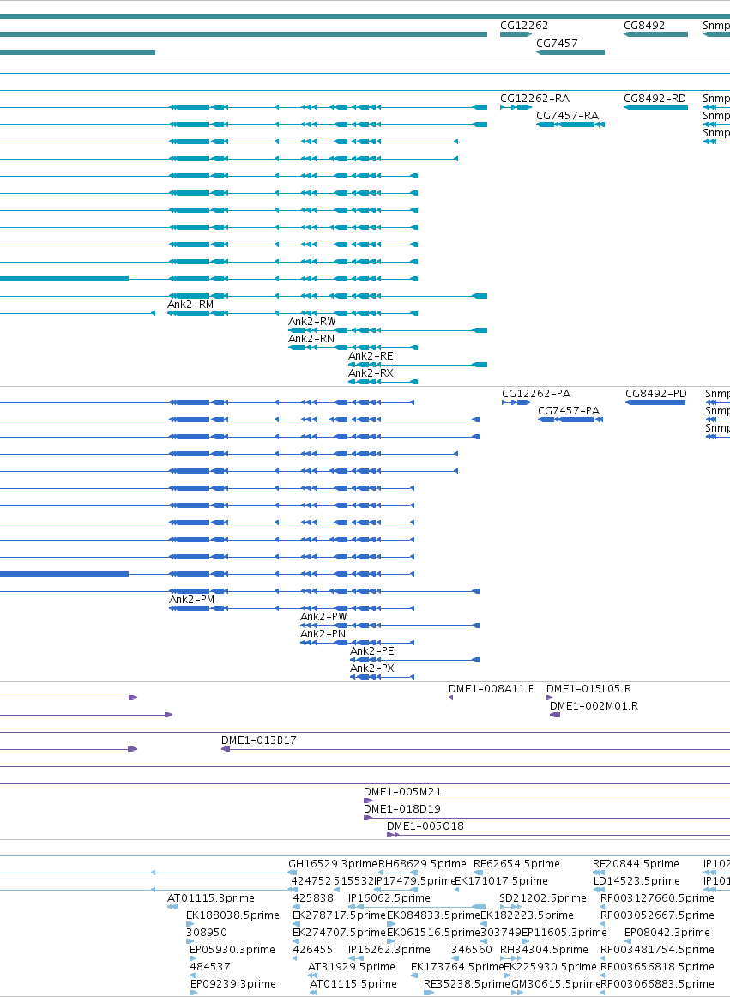Select protein CG8492-PD
The width and height of the screenshot is (730, 997).
[x=655, y=394]
